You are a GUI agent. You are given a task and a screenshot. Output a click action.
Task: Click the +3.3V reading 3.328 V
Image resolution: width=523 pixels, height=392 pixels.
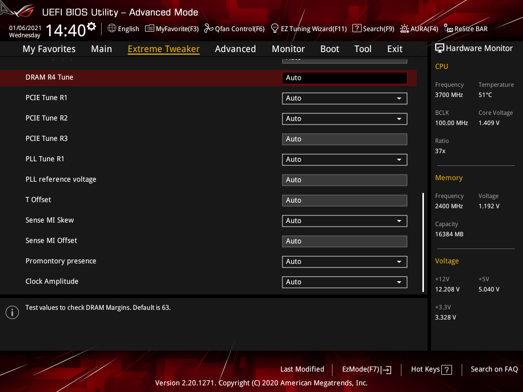(445, 317)
